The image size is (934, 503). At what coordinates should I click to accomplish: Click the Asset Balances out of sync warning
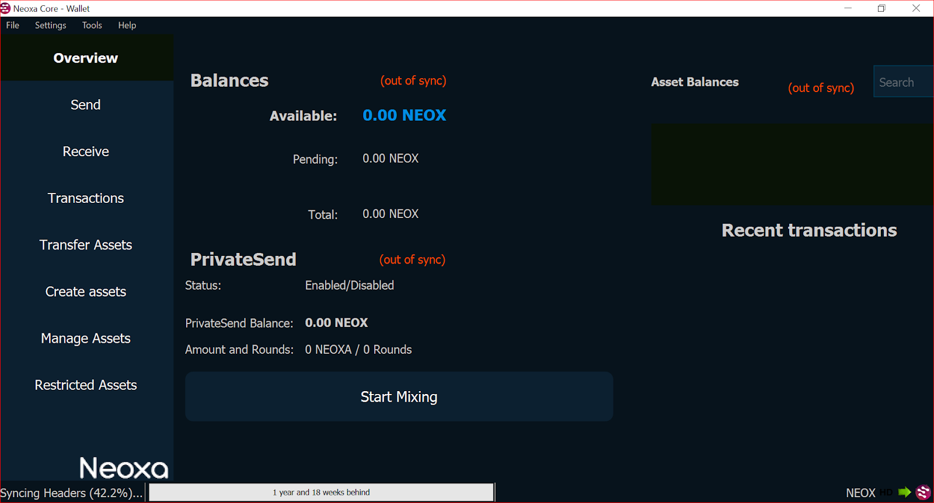click(x=821, y=87)
